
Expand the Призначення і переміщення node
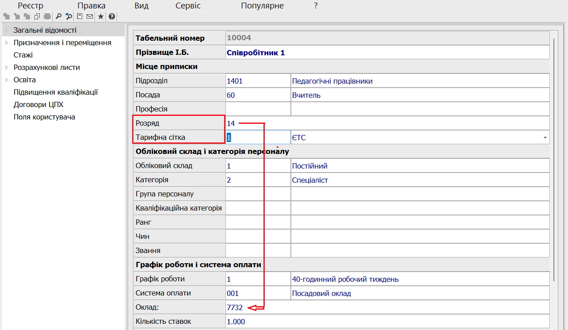coord(7,43)
